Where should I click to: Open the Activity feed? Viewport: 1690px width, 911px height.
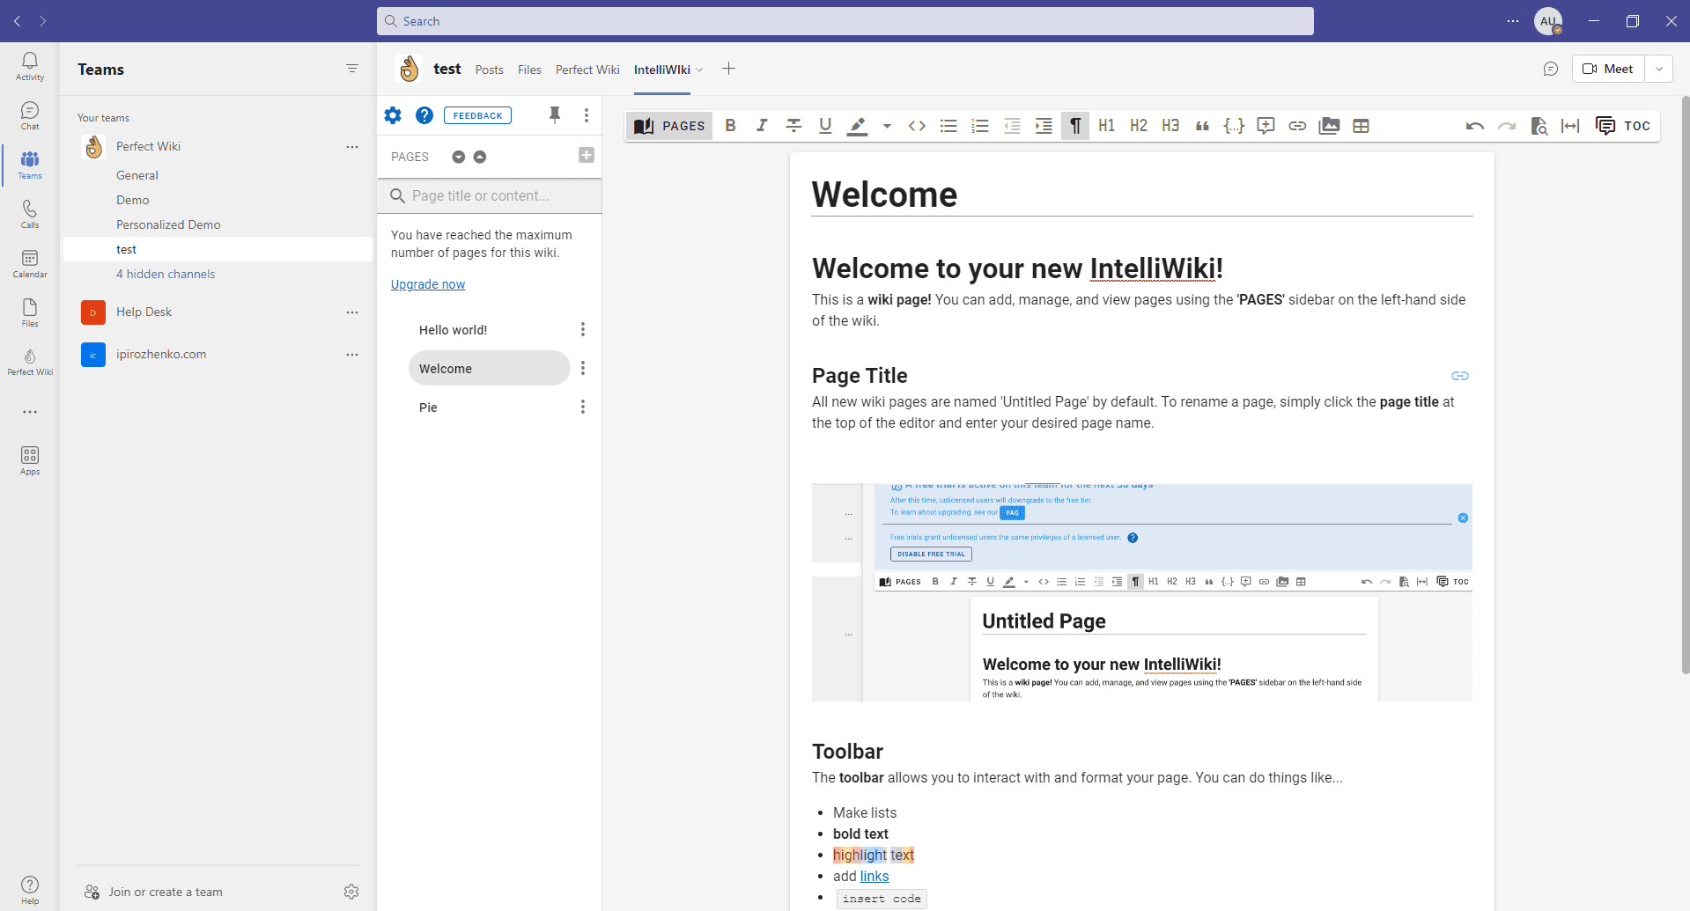[30, 66]
